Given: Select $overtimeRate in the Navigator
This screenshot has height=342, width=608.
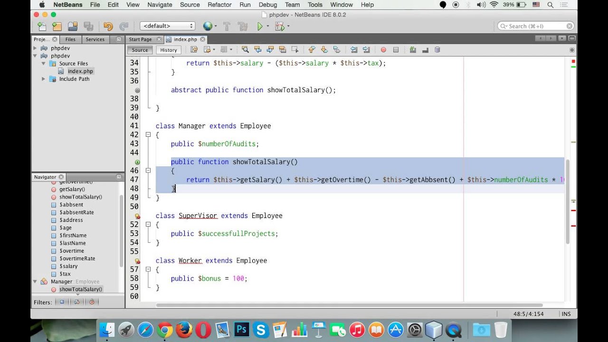Looking at the screenshot, I should (77, 258).
